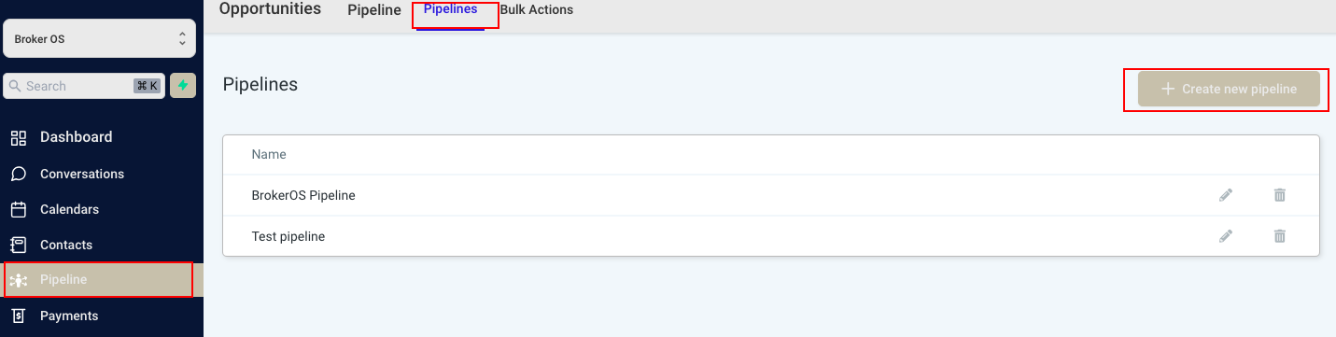
Task: Switch to the Pipeline tab
Action: 374,10
